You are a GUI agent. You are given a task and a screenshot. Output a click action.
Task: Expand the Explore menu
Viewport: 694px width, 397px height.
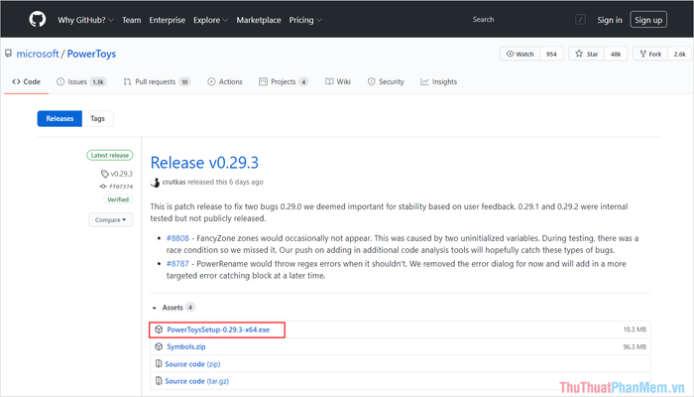coord(210,20)
